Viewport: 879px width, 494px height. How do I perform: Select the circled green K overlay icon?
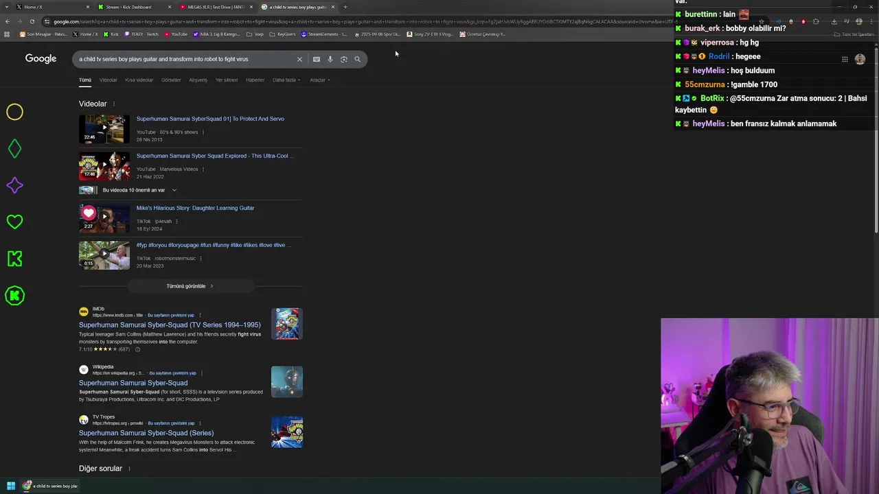point(14,296)
